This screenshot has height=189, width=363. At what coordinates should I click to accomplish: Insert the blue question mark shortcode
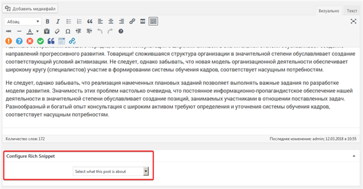[19, 41]
